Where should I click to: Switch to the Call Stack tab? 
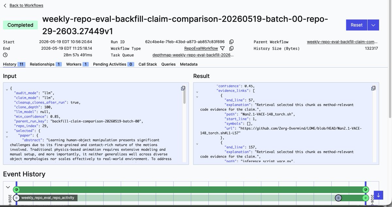[x=148, y=64]
